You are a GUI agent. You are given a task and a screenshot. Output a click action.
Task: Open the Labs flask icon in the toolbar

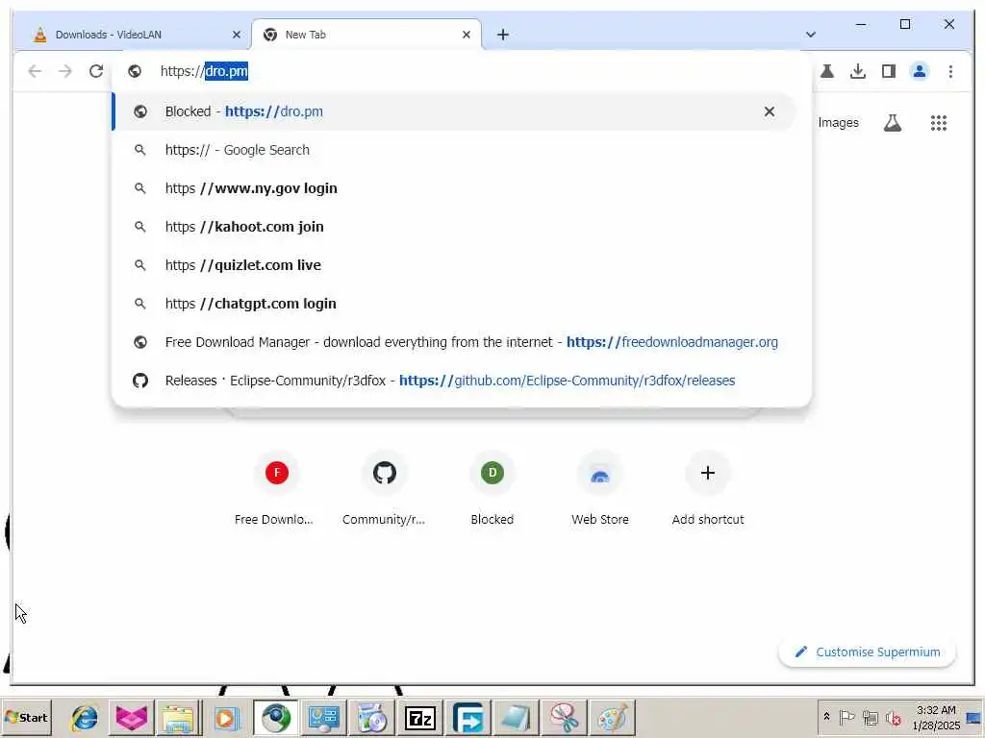tap(827, 71)
